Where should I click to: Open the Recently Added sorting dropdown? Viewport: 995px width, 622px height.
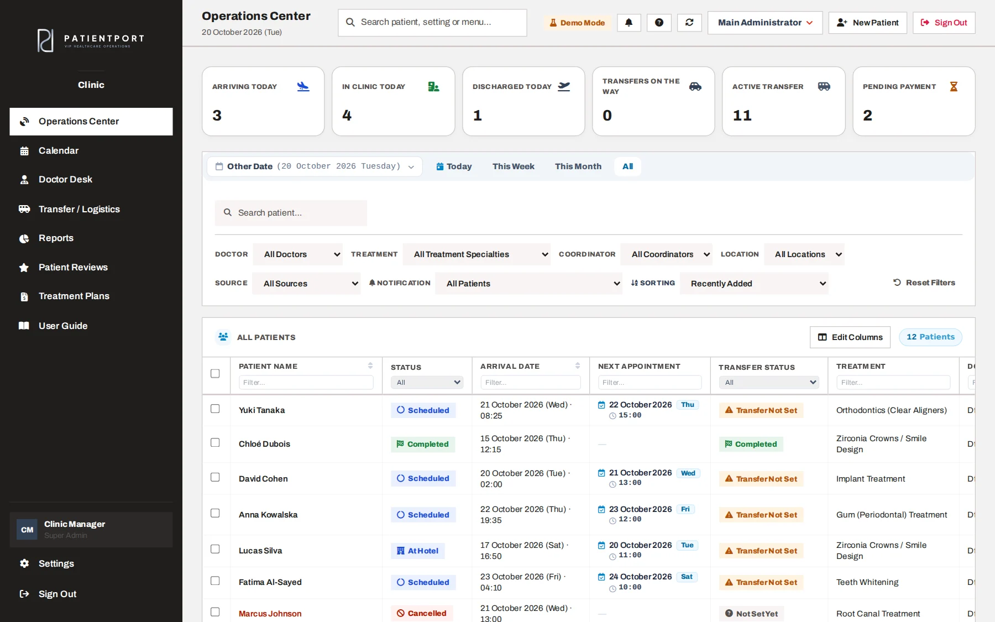click(754, 283)
